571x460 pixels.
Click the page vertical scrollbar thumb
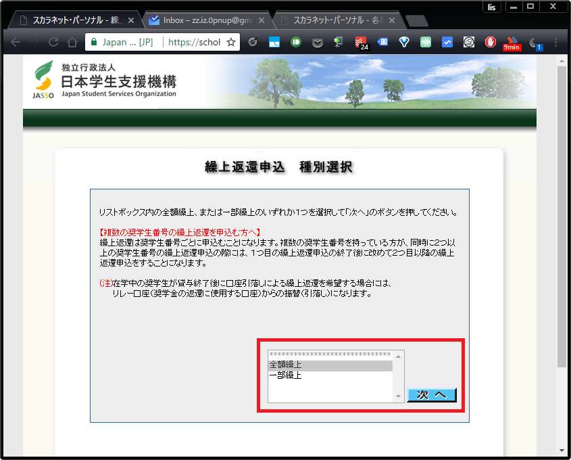click(x=562, y=217)
